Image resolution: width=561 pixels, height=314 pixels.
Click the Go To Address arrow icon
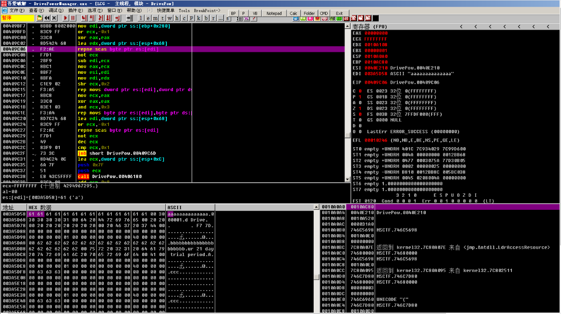point(129,19)
